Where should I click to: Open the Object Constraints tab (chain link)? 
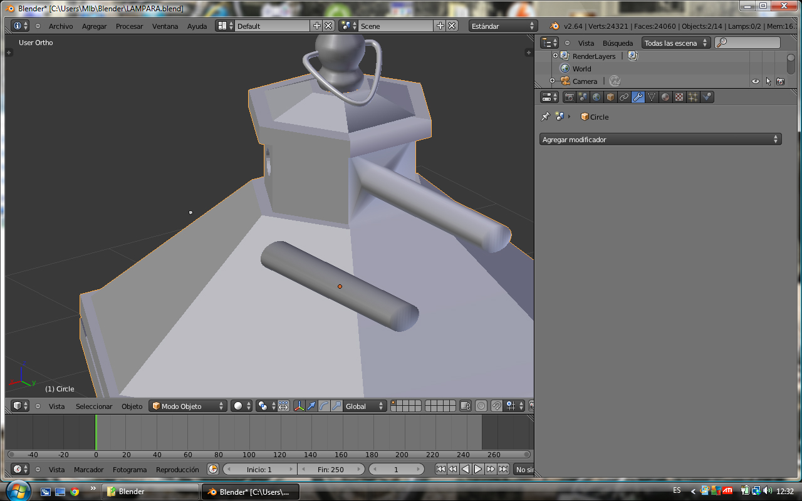624,97
